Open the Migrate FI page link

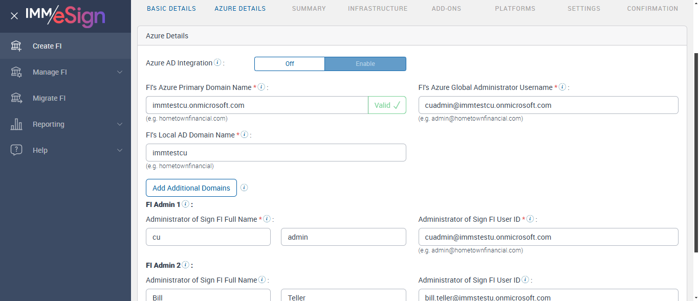click(49, 98)
